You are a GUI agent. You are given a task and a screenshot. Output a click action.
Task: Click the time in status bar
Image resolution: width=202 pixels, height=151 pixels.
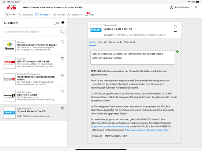click(x=6, y=2)
